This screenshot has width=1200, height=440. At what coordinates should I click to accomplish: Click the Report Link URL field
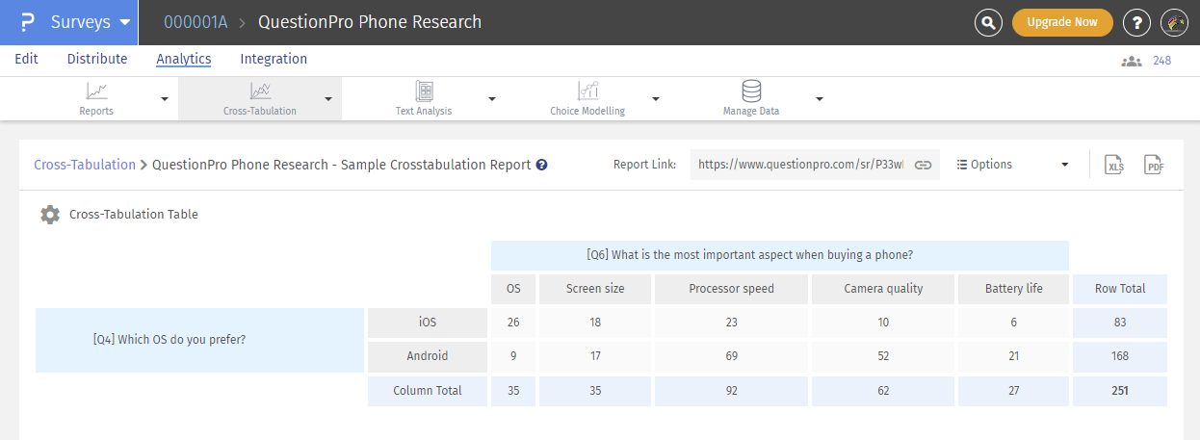pyautogui.click(x=799, y=165)
